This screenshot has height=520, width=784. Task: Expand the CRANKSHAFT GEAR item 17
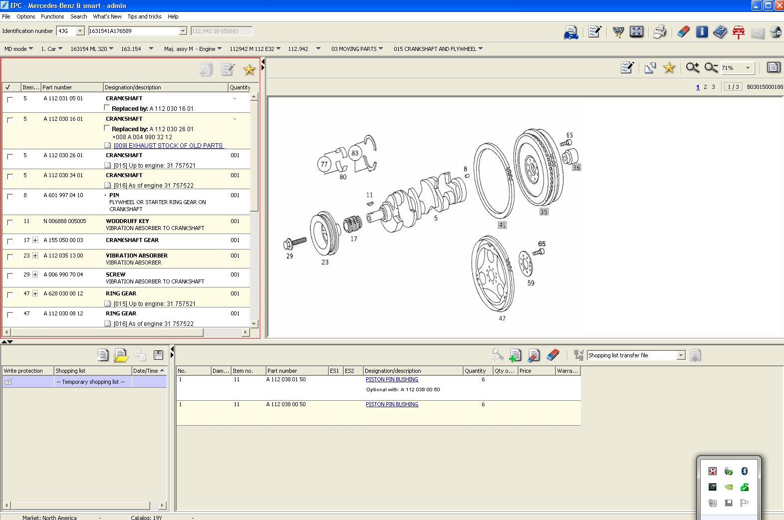[35, 240]
